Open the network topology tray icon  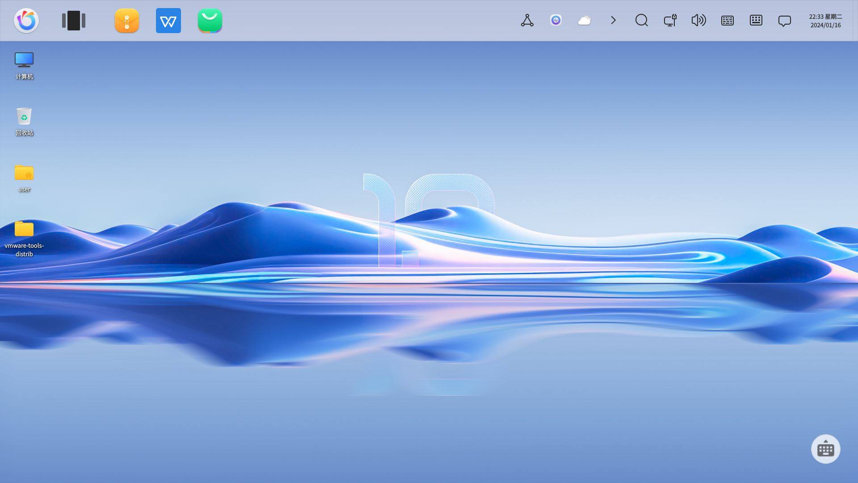[527, 21]
